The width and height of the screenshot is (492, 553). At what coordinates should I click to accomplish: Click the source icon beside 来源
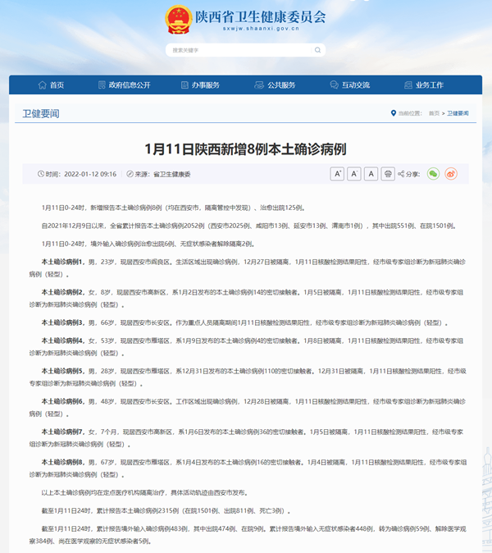pyautogui.click(x=130, y=174)
